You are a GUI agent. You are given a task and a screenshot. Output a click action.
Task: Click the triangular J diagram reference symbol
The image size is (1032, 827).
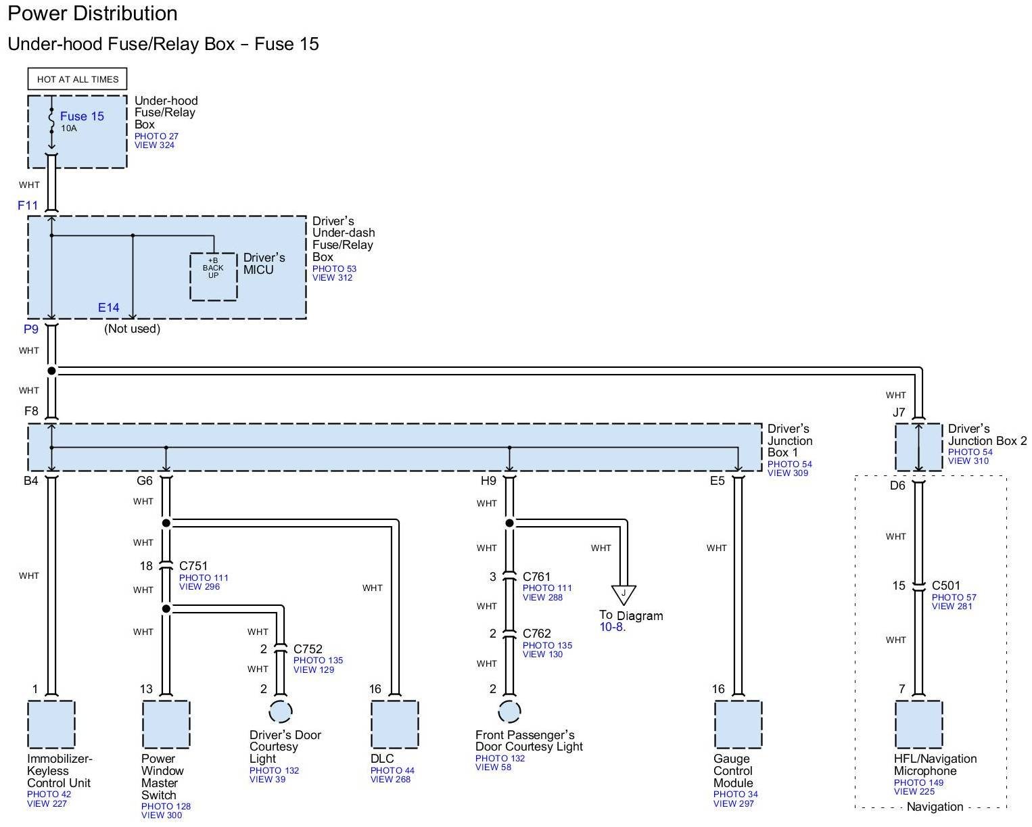tap(624, 594)
